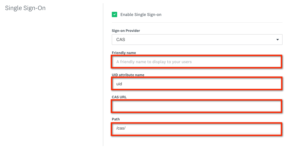Click the 'CAS URL' field label
The width and height of the screenshot is (297, 162).
coord(119,97)
